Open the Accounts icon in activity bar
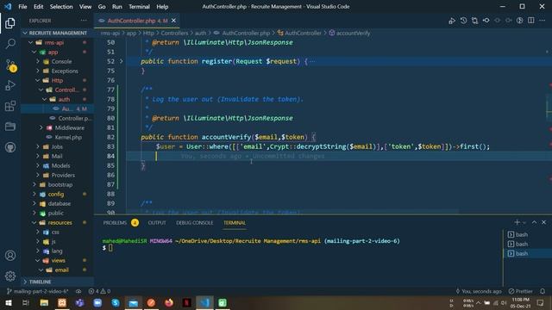The height and width of the screenshot is (310, 552). [10, 255]
